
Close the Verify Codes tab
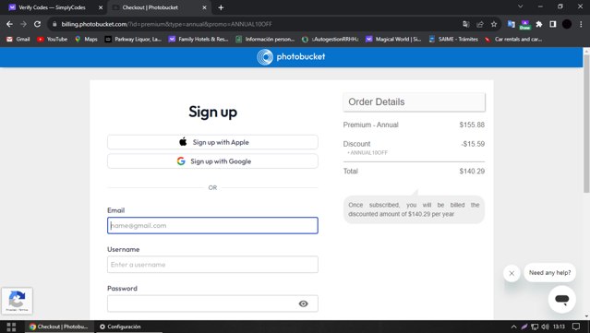tap(101, 7)
